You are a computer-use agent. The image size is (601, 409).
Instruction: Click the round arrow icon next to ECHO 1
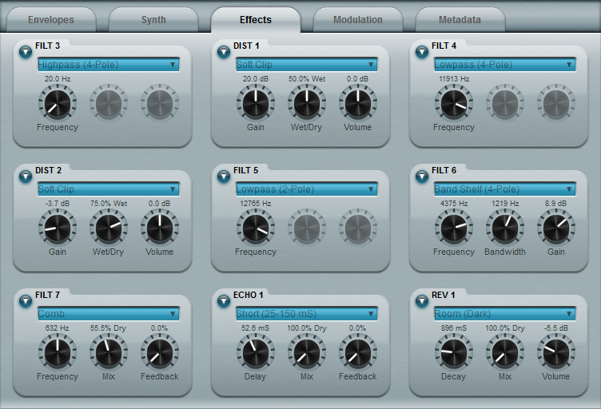(x=224, y=301)
